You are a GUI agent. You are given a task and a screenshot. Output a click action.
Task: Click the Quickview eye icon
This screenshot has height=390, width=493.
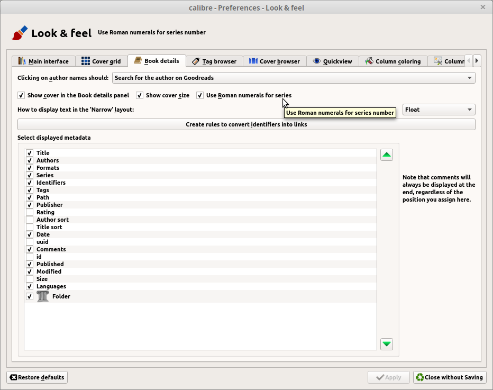coord(317,61)
